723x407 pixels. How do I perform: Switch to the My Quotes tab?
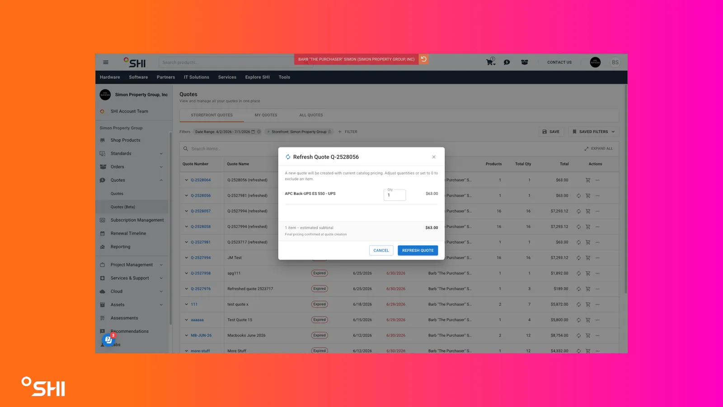(266, 115)
